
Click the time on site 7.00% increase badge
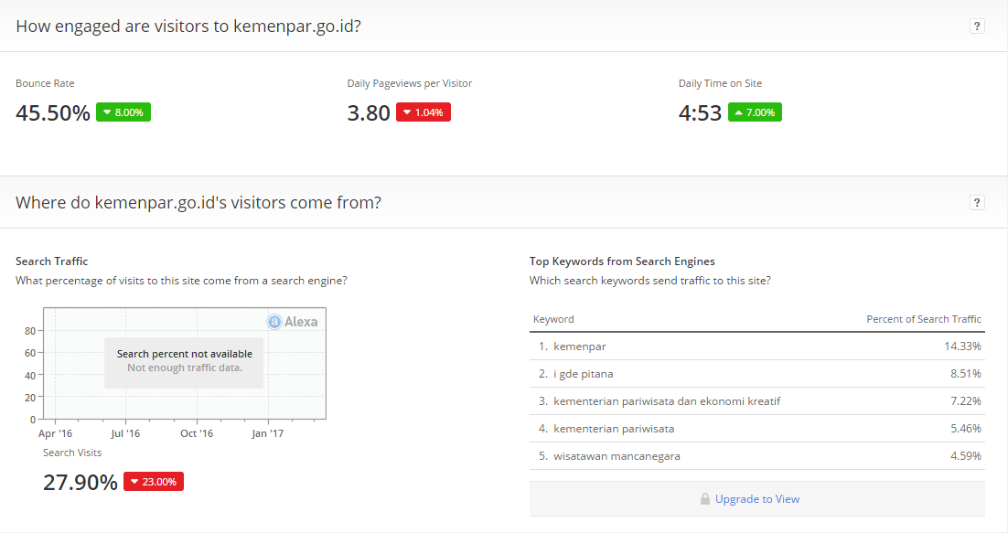click(755, 112)
